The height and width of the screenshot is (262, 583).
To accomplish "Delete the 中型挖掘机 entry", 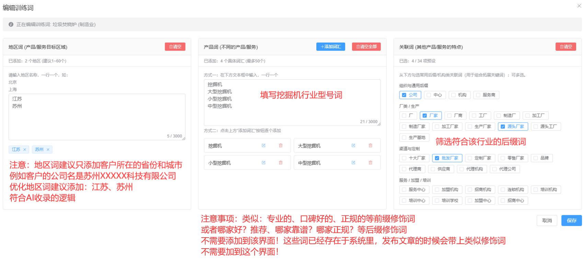I will pos(370,163).
